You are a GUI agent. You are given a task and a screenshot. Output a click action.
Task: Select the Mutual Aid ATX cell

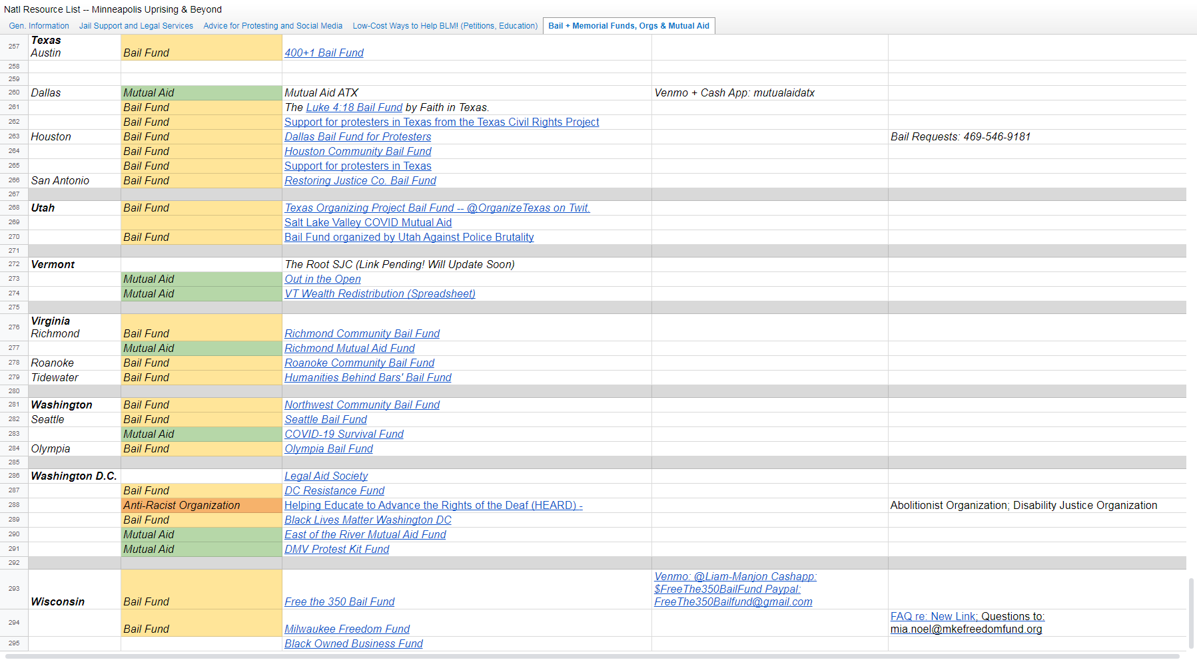(467, 93)
